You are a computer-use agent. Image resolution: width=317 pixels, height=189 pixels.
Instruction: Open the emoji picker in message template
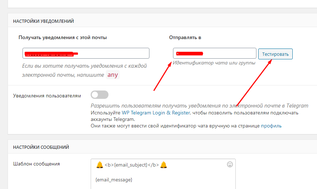coord(230,164)
